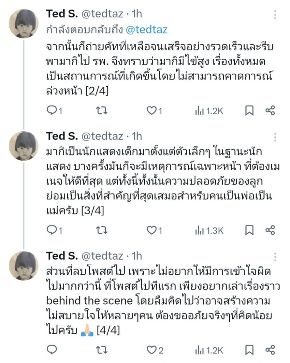Like the [2/4] tweet
This screenshot has height=363, width=290.
(151, 111)
